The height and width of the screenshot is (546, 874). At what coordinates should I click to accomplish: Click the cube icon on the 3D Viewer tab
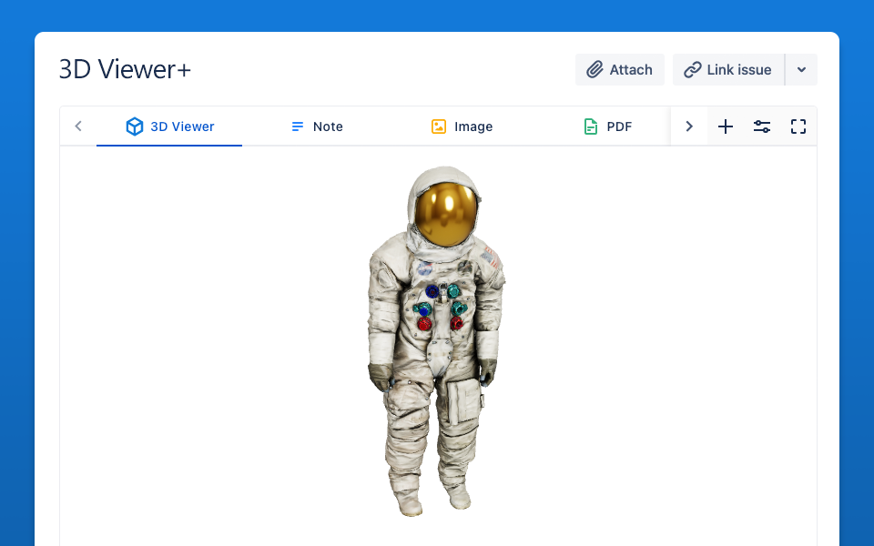(135, 126)
